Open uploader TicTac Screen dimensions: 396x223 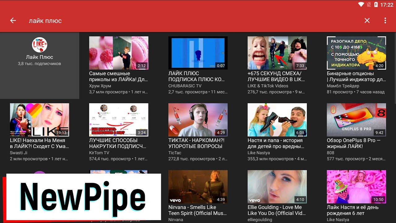pyautogui.click(x=175, y=153)
